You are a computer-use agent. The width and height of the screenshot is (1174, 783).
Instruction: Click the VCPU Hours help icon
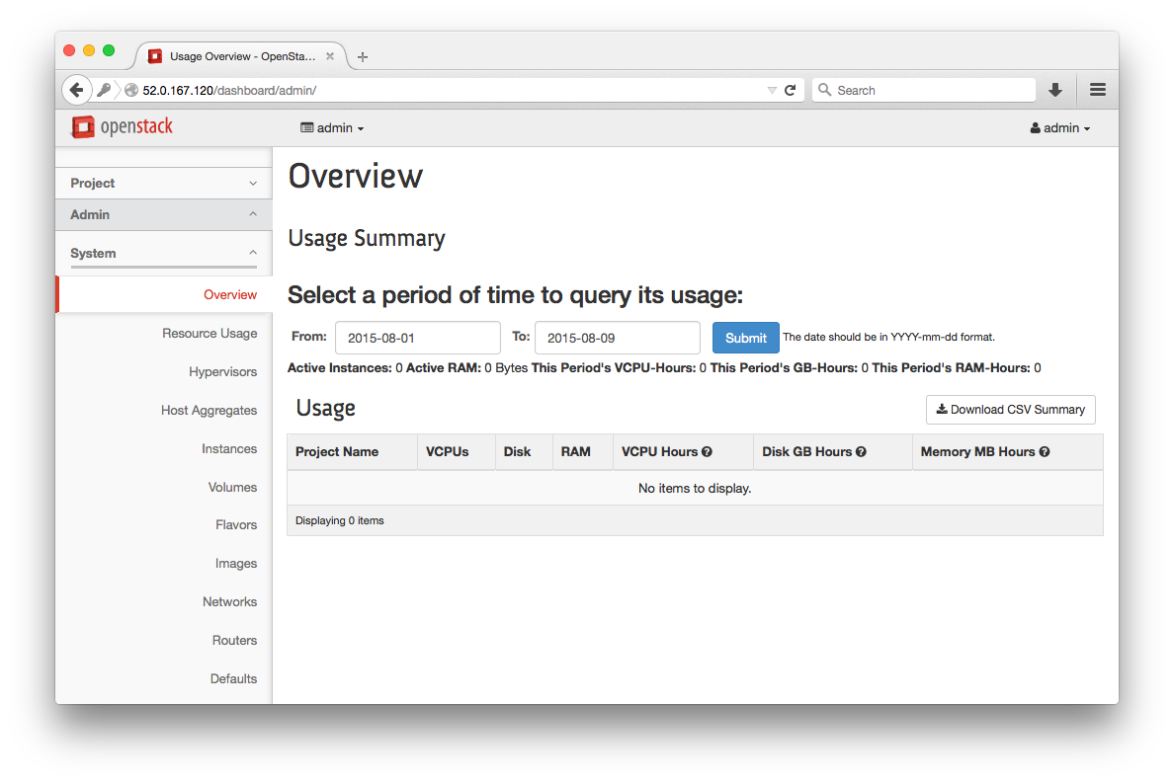coord(707,452)
